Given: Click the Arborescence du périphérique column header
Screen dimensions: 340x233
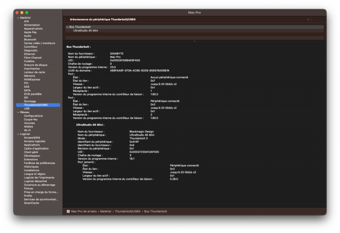Looking at the screenshot, I should point(102,19).
